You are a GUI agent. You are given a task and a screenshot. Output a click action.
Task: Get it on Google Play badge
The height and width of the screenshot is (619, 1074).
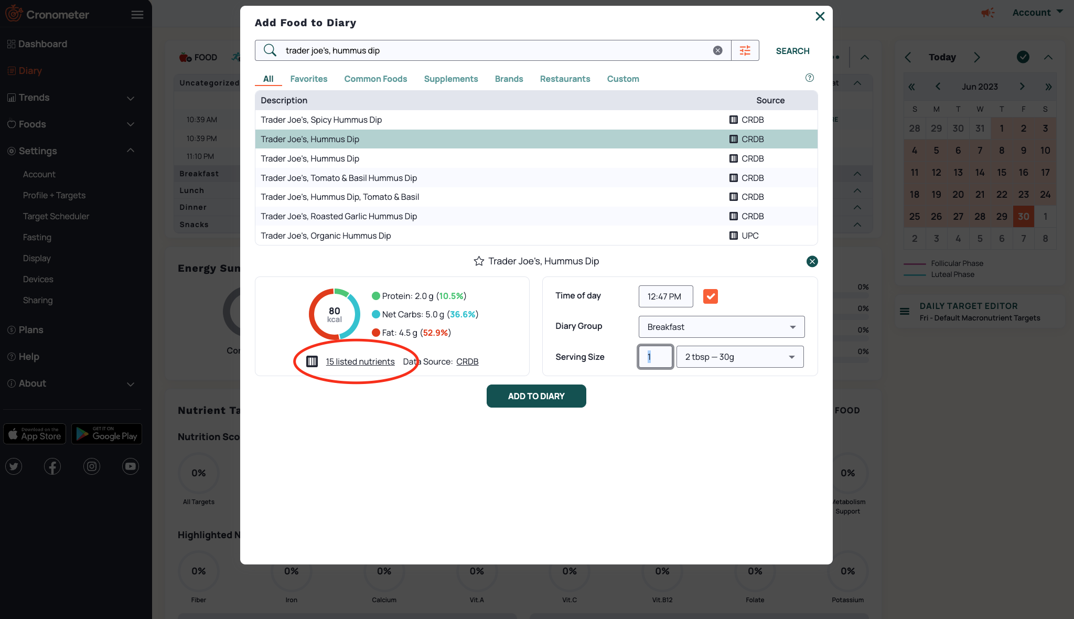click(107, 434)
